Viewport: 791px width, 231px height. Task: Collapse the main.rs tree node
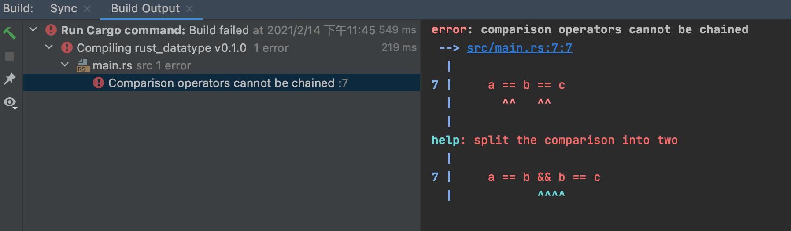[x=65, y=65]
